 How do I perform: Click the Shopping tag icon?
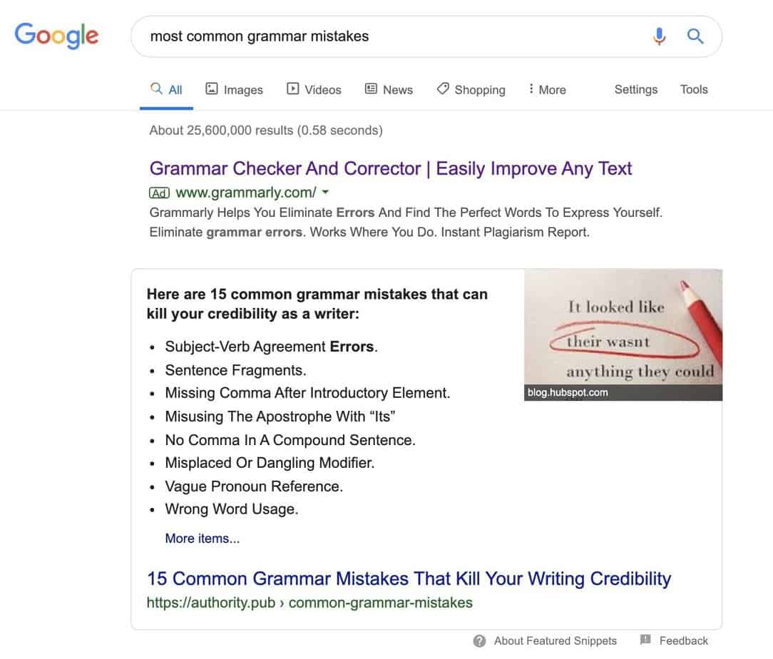[x=443, y=89]
